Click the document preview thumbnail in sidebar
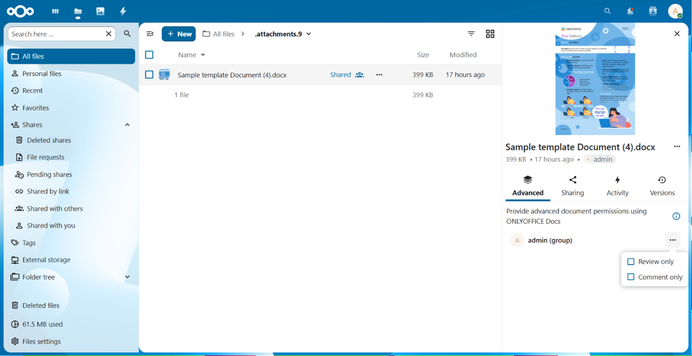The height and width of the screenshot is (356, 692). (x=595, y=79)
